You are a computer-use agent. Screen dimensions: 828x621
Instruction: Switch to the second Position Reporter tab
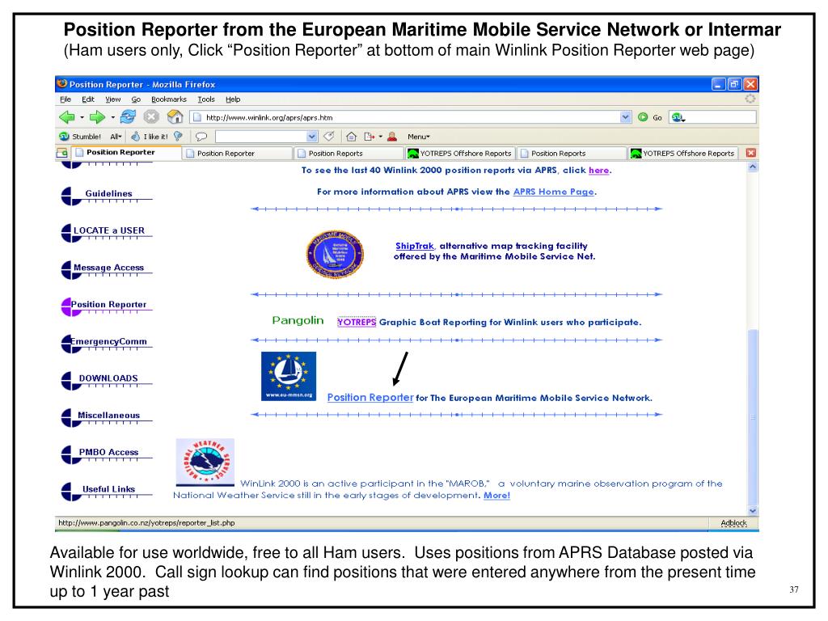click(x=238, y=153)
